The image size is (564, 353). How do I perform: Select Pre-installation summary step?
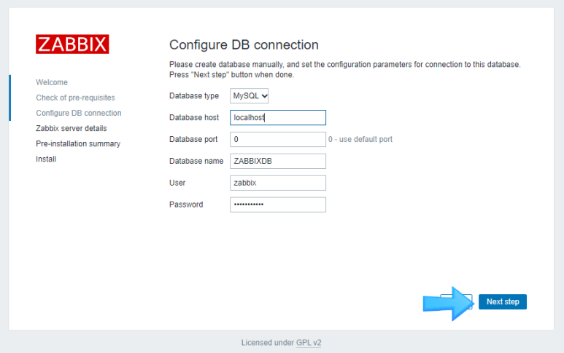(x=78, y=143)
